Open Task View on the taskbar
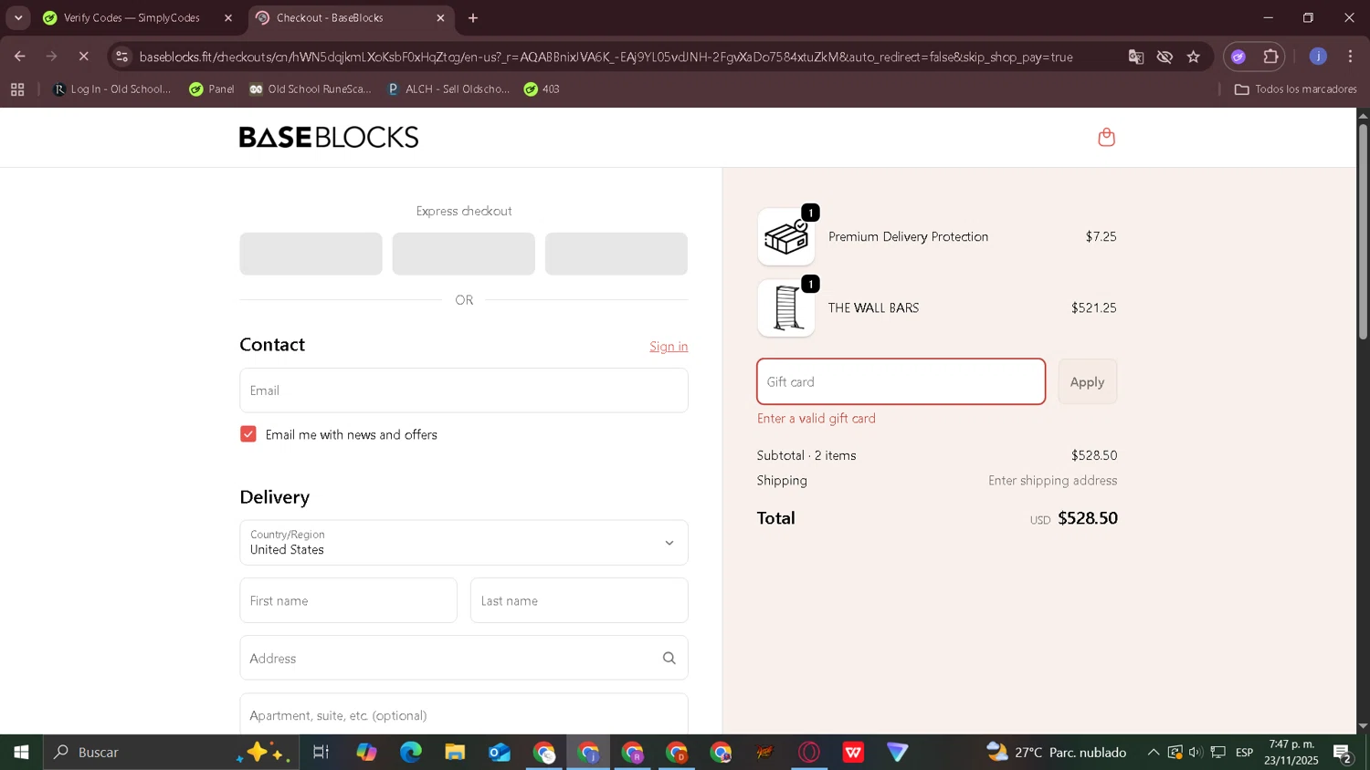 coord(321,753)
